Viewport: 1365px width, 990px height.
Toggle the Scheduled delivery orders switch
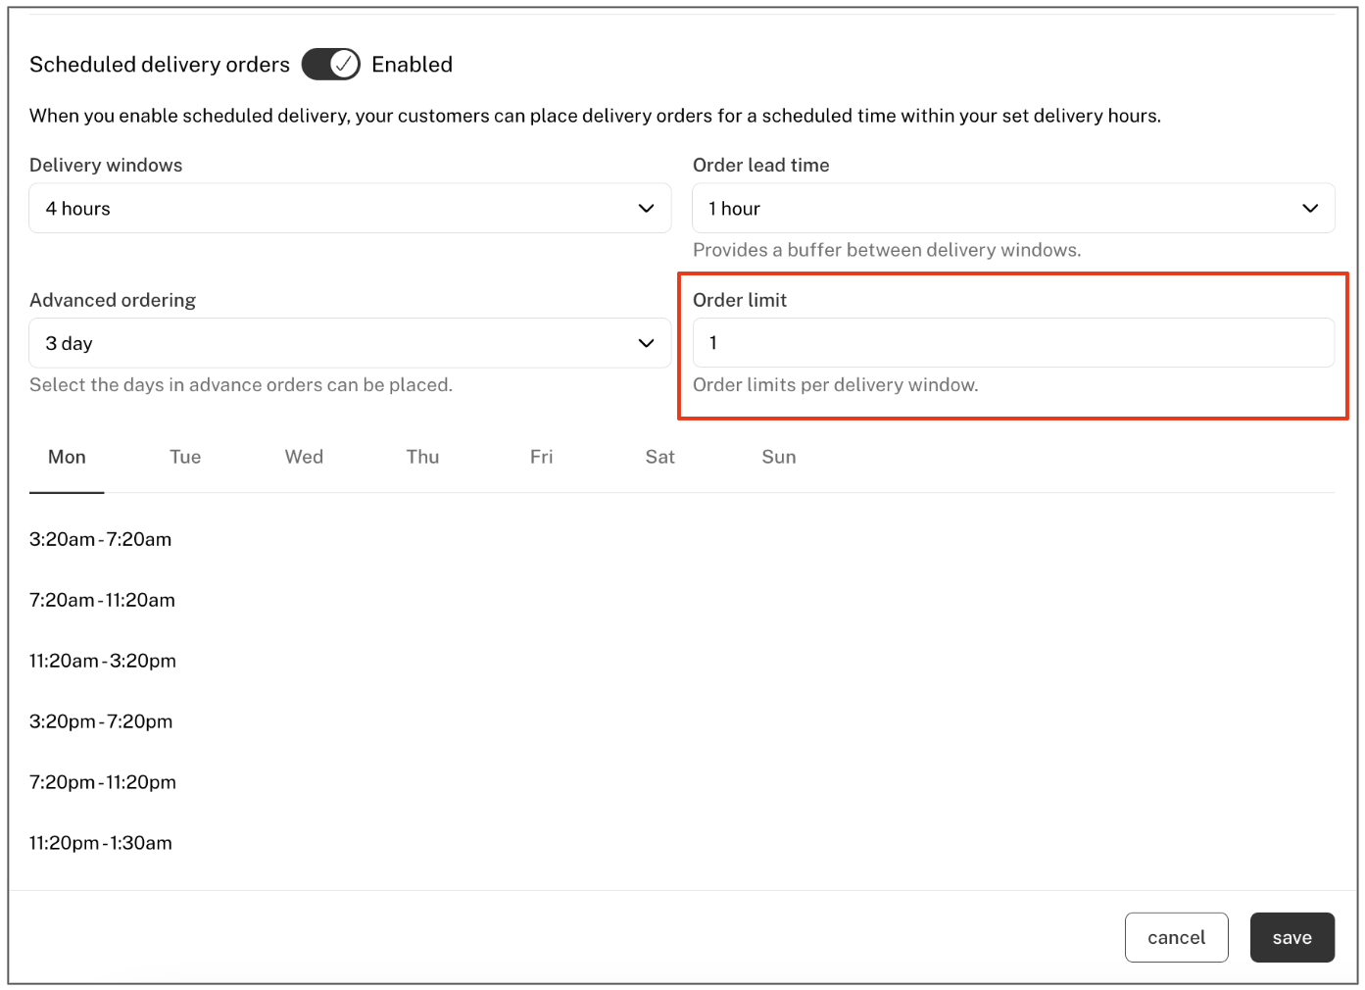tap(331, 65)
